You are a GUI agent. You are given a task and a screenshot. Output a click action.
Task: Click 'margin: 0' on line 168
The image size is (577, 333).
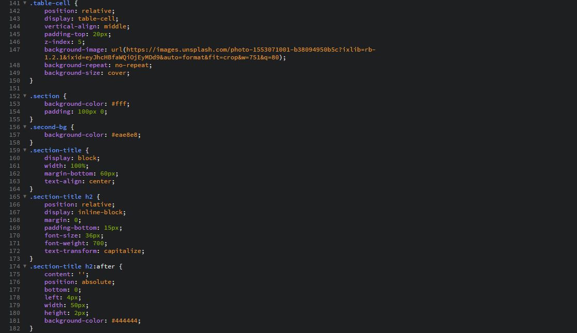click(x=63, y=220)
